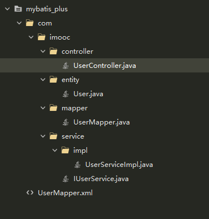Click the imooc folder icon
The width and height of the screenshot is (209, 219).
point(41,37)
